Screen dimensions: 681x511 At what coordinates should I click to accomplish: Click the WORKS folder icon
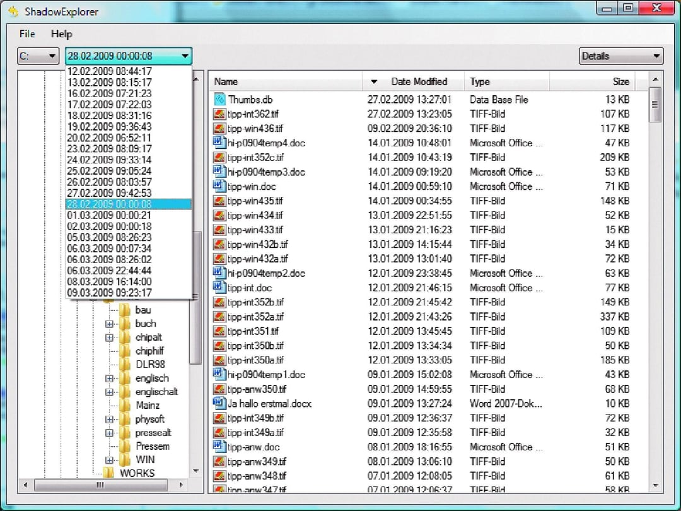tap(109, 473)
